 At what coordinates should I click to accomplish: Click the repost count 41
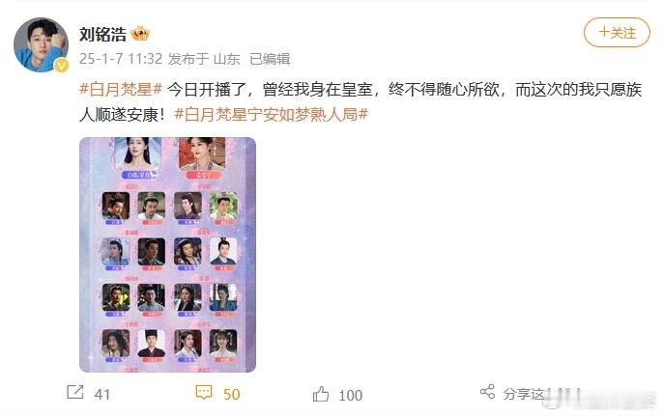tap(102, 395)
